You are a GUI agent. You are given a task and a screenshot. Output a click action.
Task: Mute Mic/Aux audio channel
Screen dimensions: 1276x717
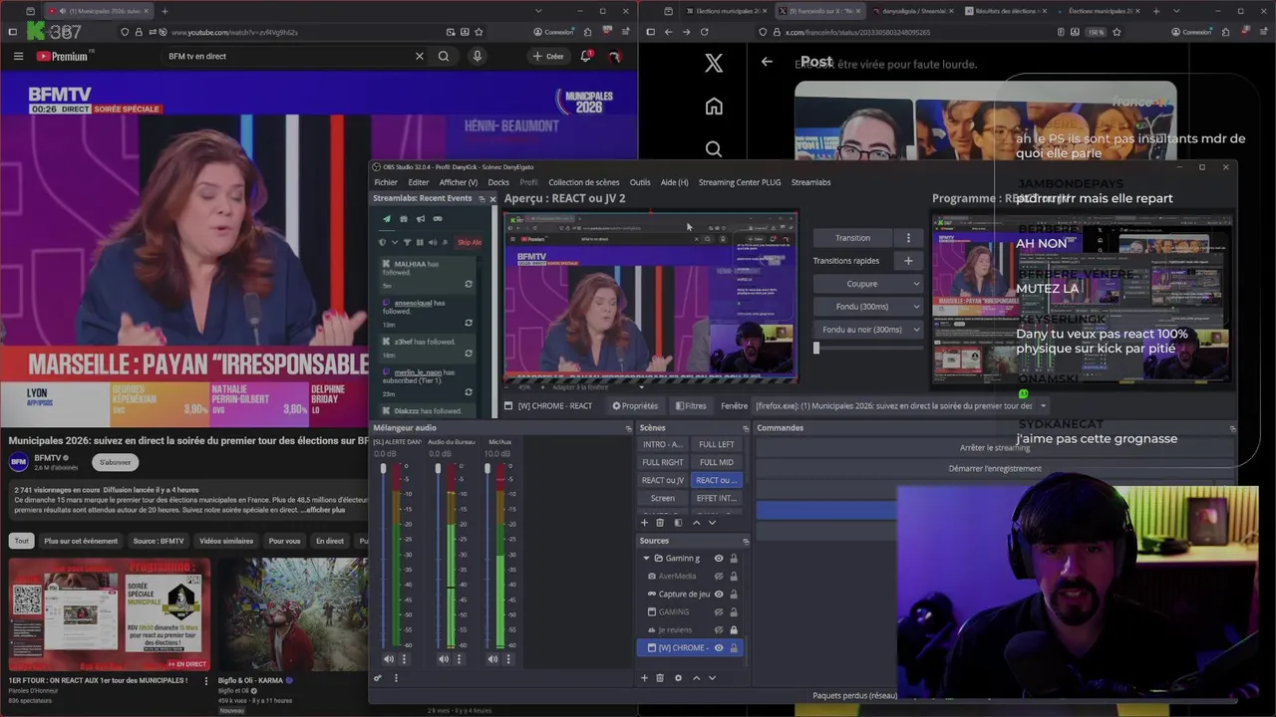pos(492,659)
